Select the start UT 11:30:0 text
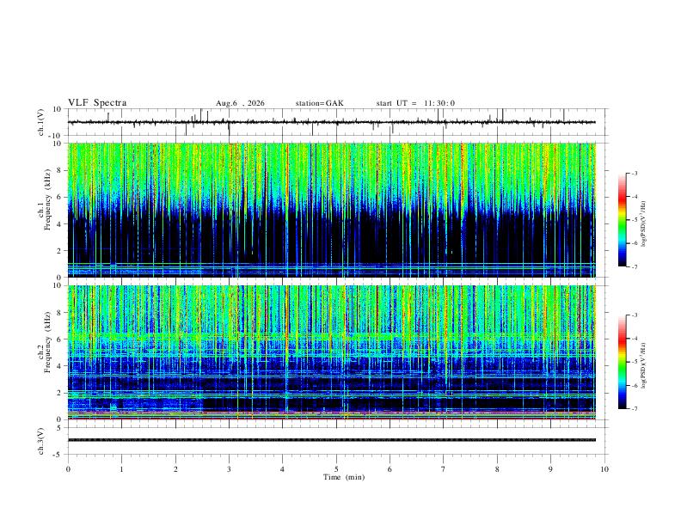Image resolution: width=681 pixels, height=526 pixels. click(x=415, y=103)
